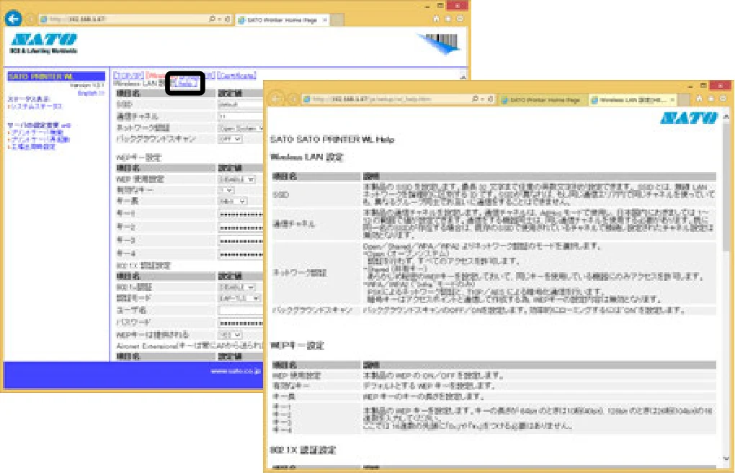Viewport: 735px width, 473px height.
Task: Close the Wireless LAN help tab
Action: coord(672,100)
